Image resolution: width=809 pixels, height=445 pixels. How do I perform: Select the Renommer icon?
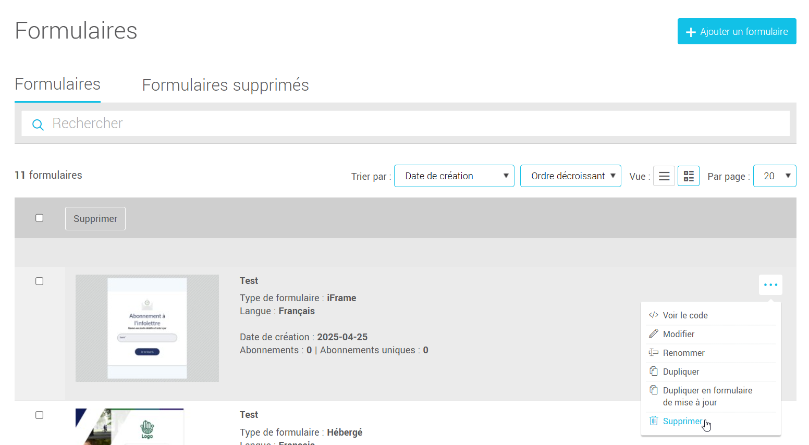point(654,352)
